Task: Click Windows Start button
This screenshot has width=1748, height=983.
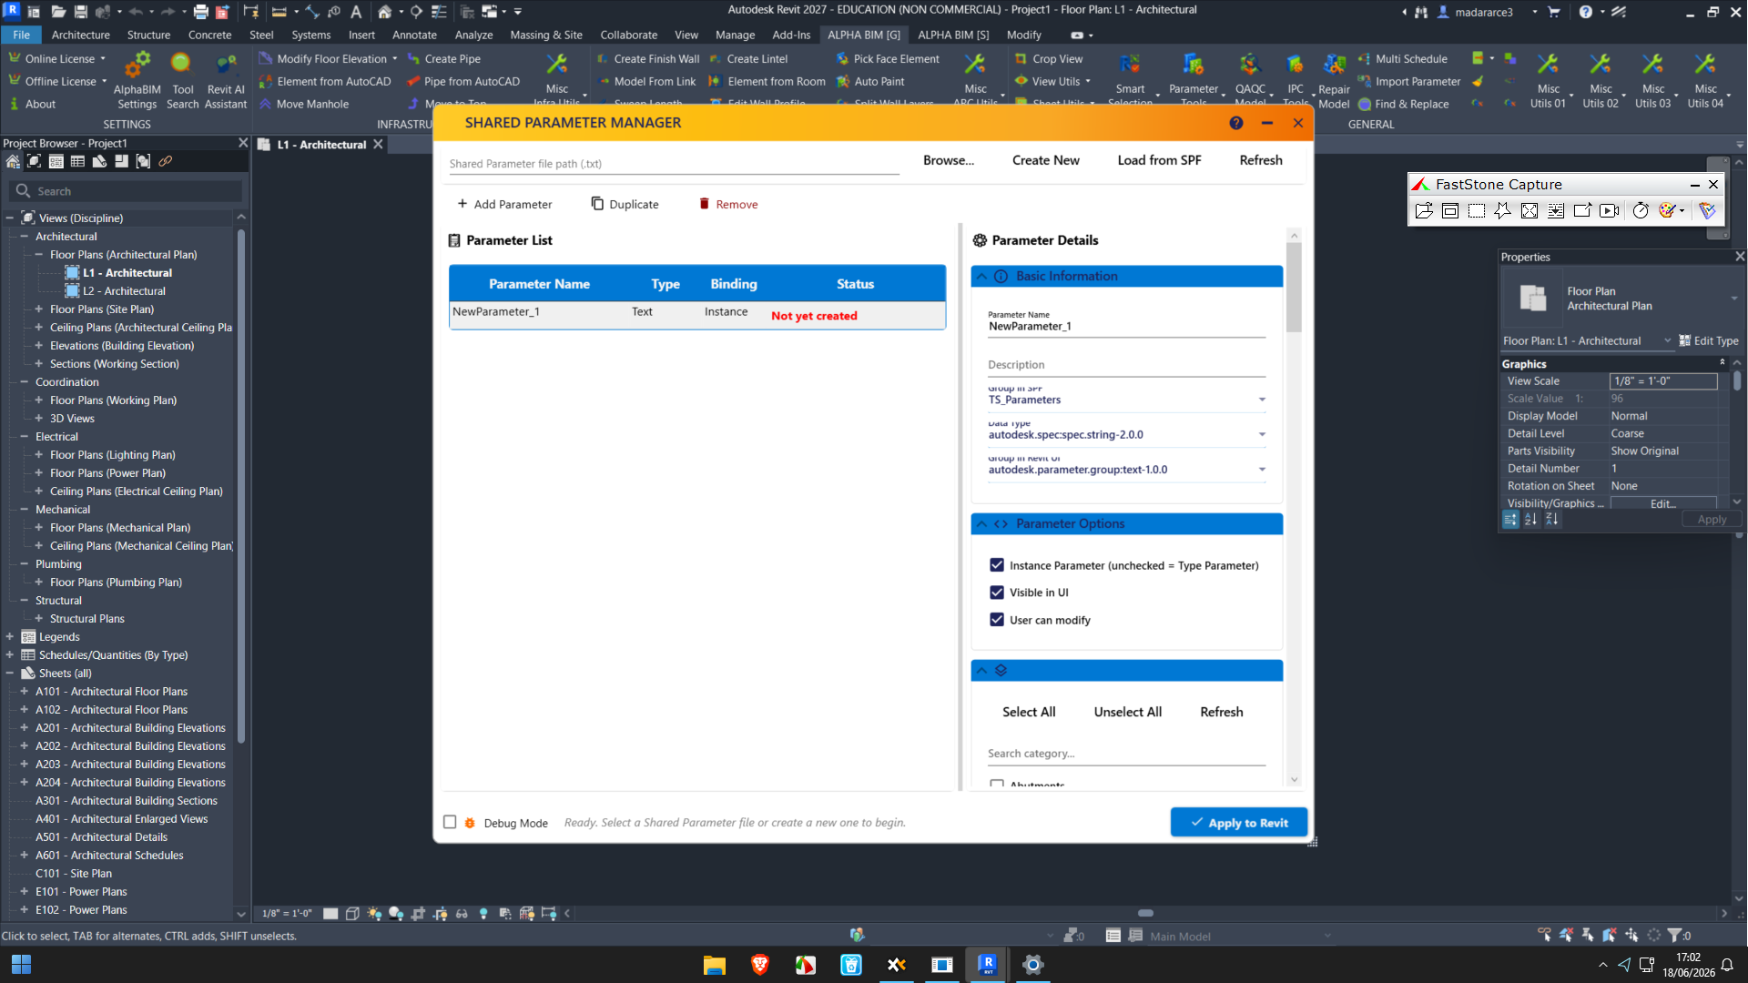Action: 21,965
